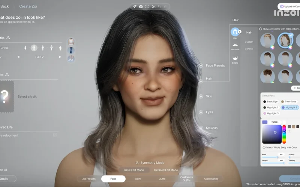Select the Highlight 1 hair part
Screen dimensions: 300x187
coord(270,107)
